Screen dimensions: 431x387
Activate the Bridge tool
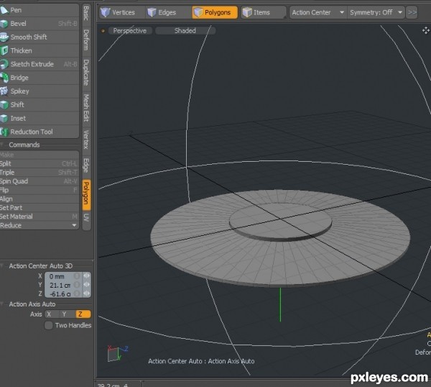pyautogui.click(x=40, y=78)
